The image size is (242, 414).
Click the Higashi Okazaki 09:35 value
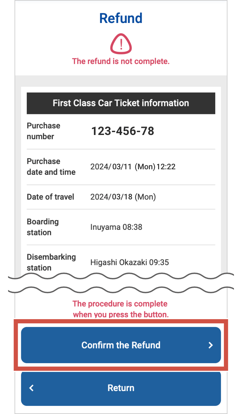(x=129, y=262)
